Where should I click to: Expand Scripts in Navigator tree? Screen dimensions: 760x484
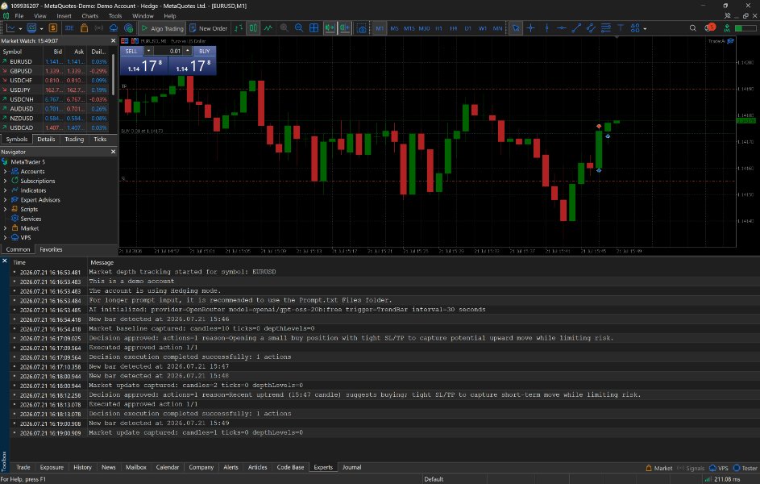[5, 209]
